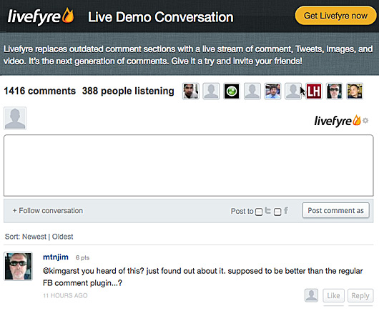Viewport: 379px width, 311px height.
Task: Click the Facebook icon in post bar
Action: pos(286,210)
